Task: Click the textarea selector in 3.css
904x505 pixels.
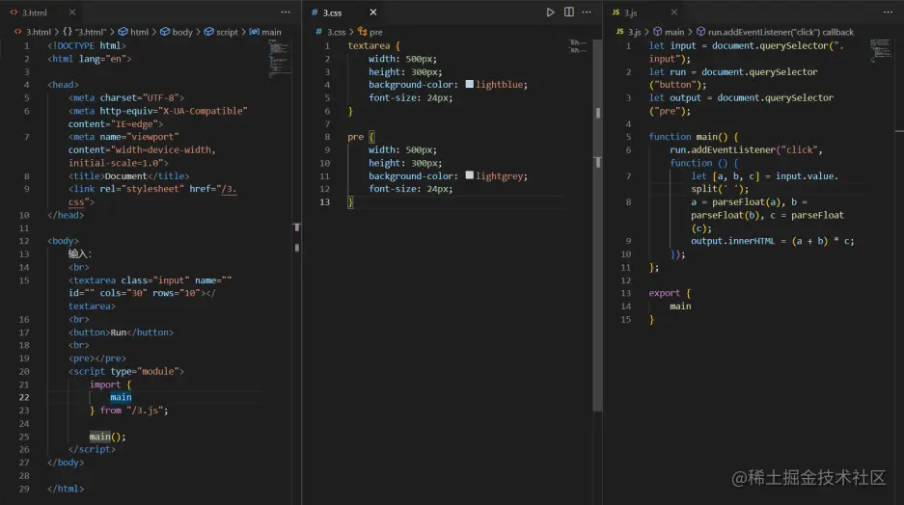Action: pyautogui.click(x=369, y=45)
